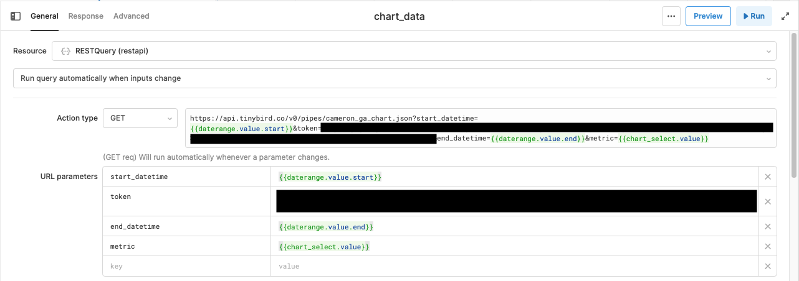Viewport: 799px width, 281px height.
Task: Change the GET action type dropdown
Action: [140, 118]
